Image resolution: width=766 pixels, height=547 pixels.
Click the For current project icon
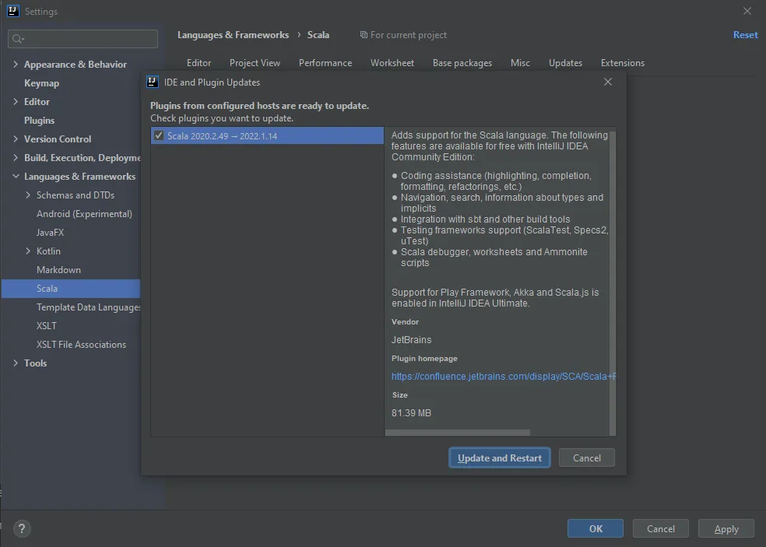point(364,35)
